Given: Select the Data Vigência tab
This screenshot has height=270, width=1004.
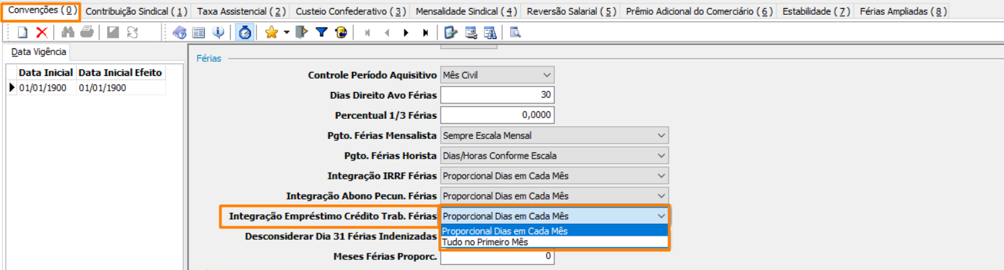Looking at the screenshot, I should click(x=35, y=52).
